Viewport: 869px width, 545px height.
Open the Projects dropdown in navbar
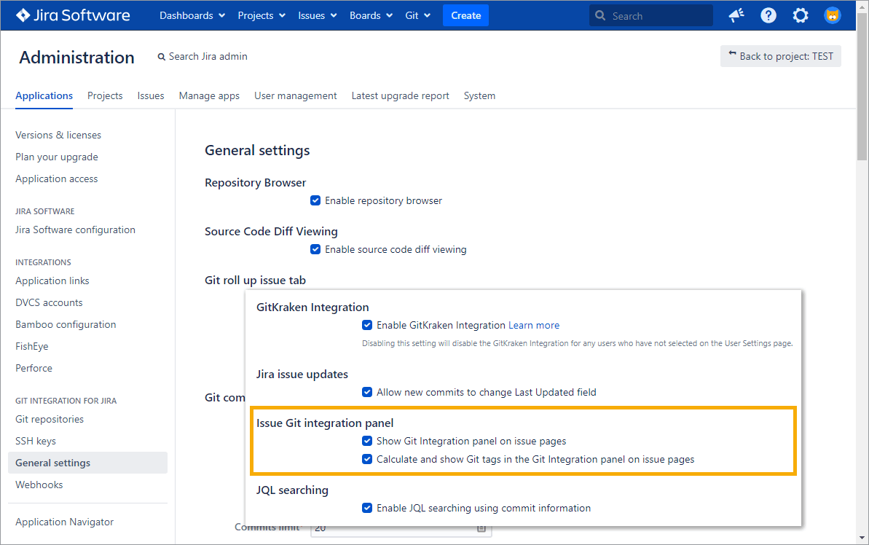[x=262, y=15]
